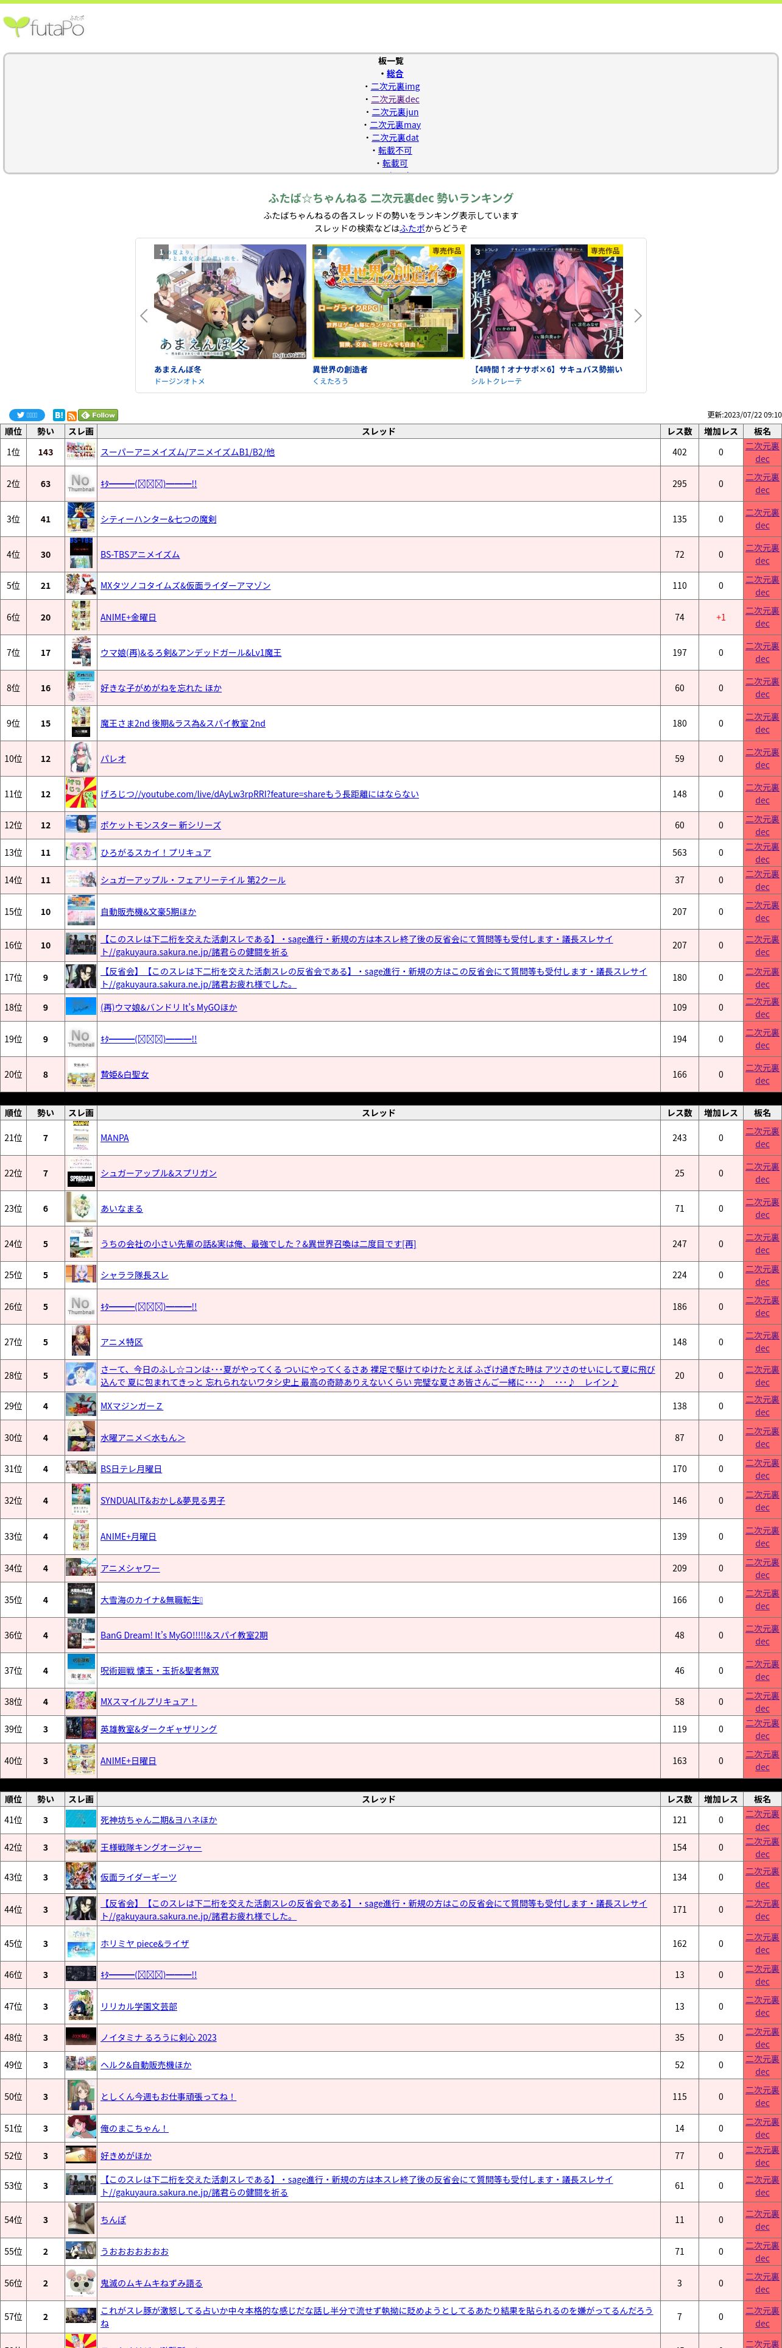Open thread パレオ

113,758
